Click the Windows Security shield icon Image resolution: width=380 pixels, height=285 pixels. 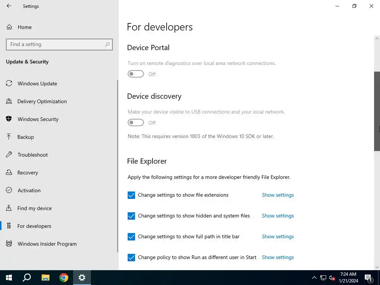9,119
